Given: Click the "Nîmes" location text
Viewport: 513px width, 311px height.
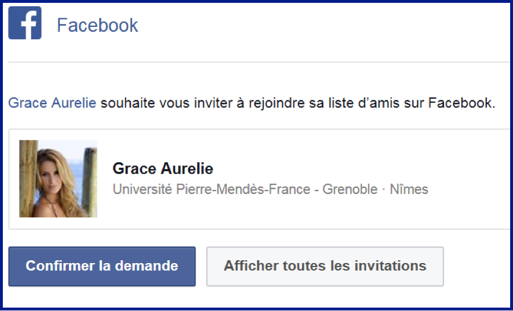Looking at the screenshot, I should pyautogui.click(x=409, y=189).
